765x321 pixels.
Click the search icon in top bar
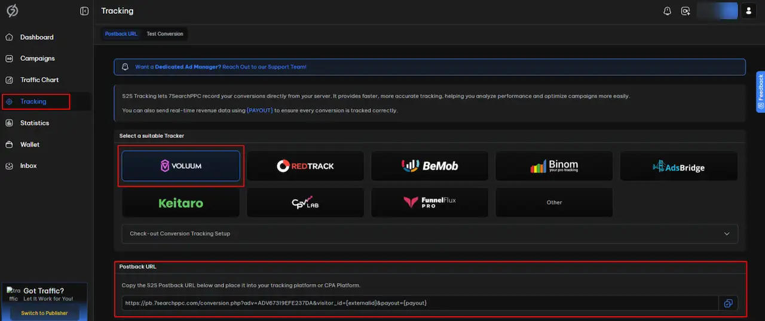(x=686, y=11)
